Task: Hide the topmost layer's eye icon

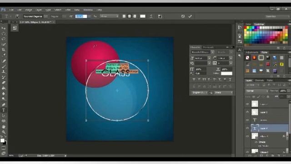Action: pos(247,104)
